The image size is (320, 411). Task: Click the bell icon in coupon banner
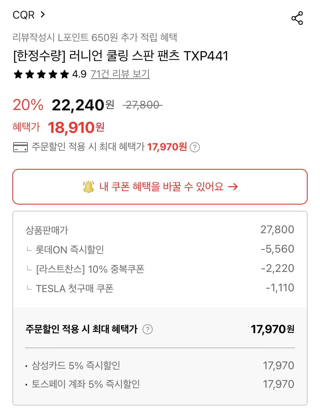[x=89, y=187]
